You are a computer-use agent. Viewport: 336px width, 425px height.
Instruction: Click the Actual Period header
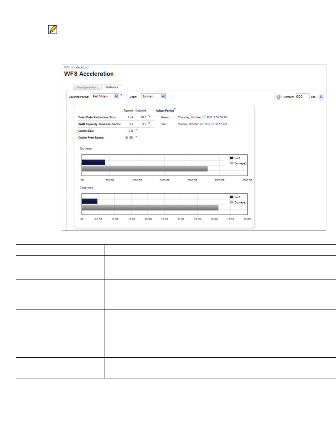click(x=165, y=111)
